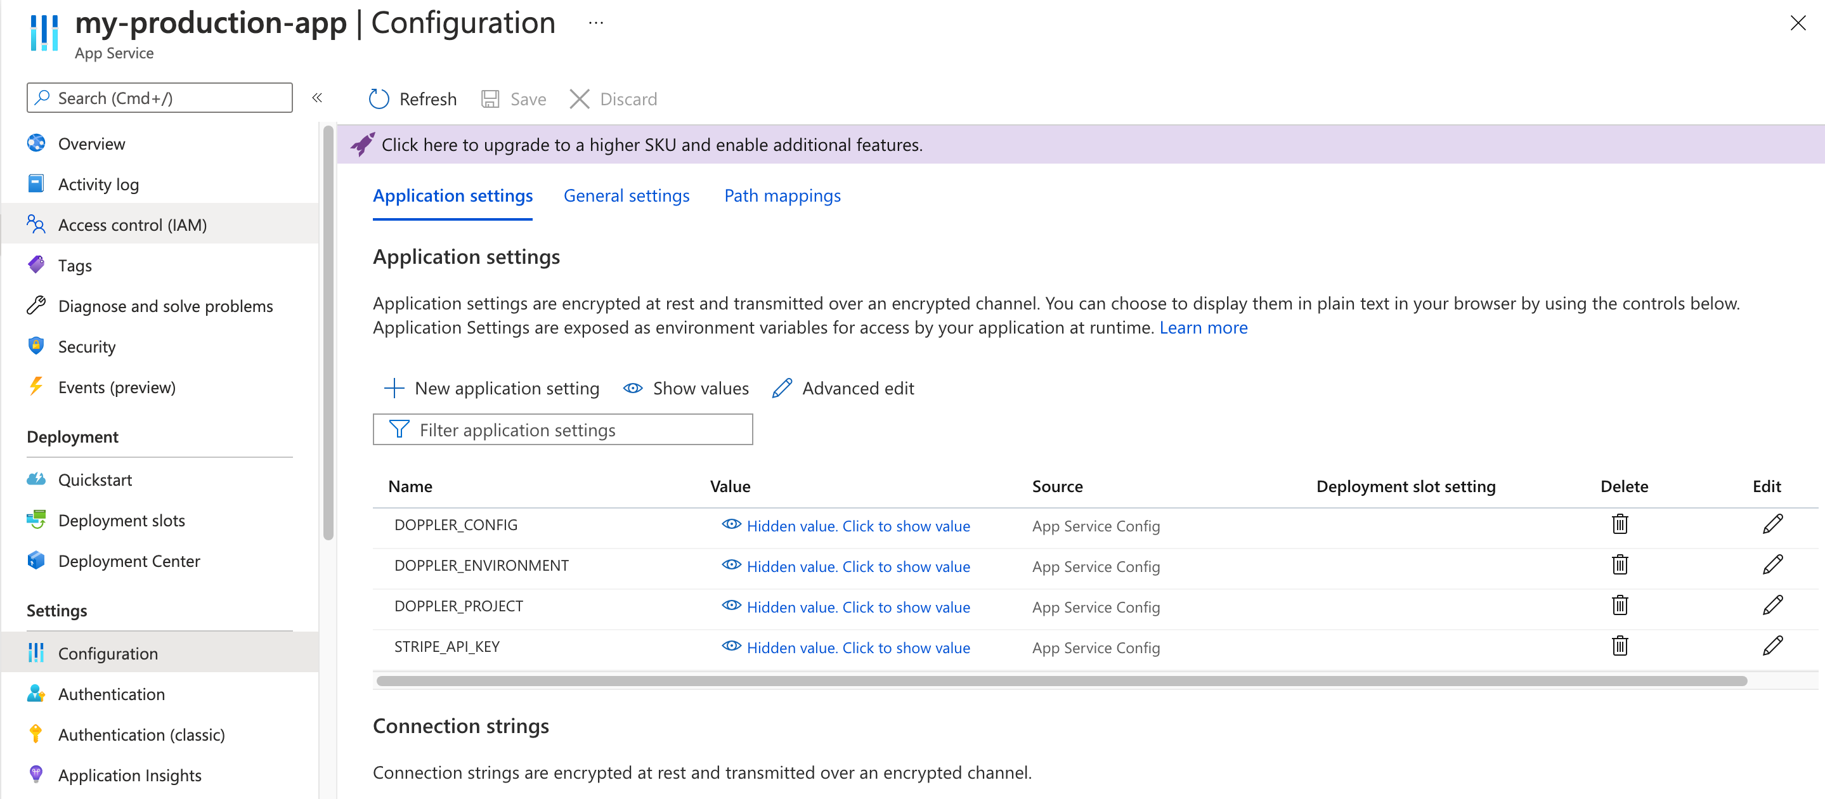Viewport: 1825px width, 799px height.
Task: Open the Learn more link
Action: pos(1203,327)
